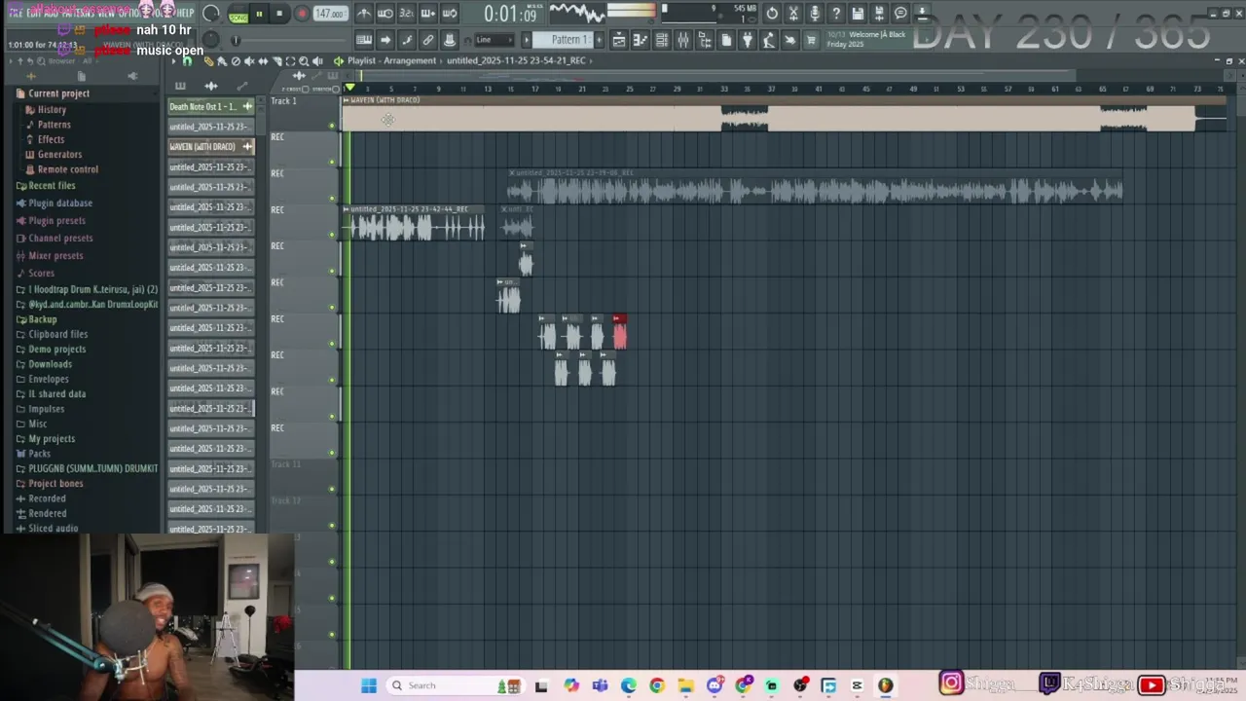1246x701 pixels.
Task: Toggle wait for input before recording
Action: [x=385, y=14]
